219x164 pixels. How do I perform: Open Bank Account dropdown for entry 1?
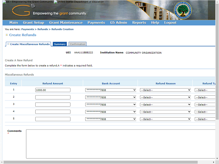111,90
